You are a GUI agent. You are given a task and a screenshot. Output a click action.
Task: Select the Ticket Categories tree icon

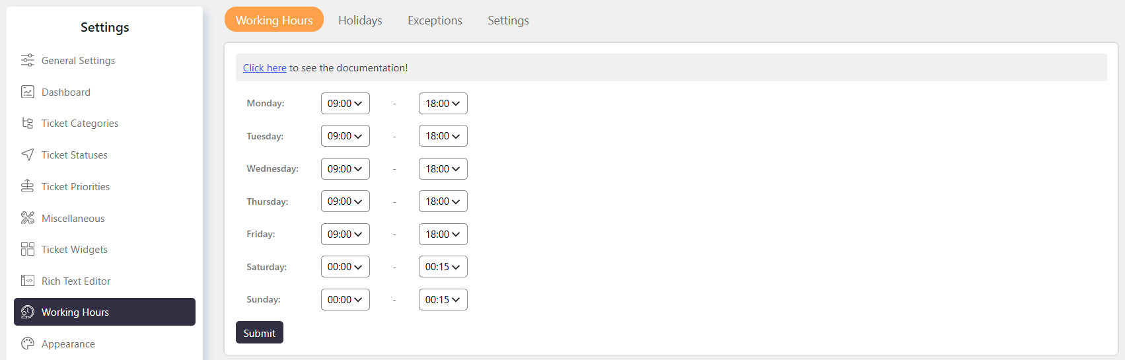click(27, 123)
